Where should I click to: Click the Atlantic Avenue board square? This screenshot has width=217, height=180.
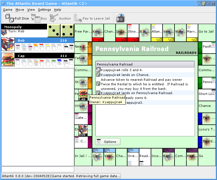[x=157, y=33]
